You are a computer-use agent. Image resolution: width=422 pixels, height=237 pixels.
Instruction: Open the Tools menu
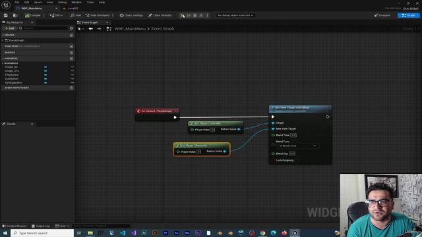(x=90, y=2)
